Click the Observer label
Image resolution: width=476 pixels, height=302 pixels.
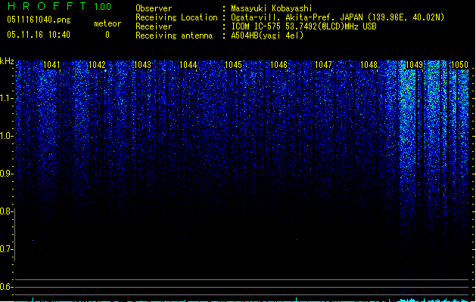point(154,8)
